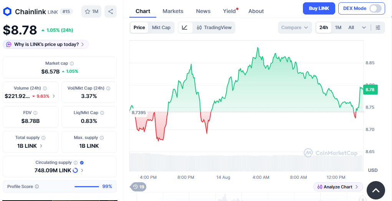Click Market cap info icon

(72, 64)
